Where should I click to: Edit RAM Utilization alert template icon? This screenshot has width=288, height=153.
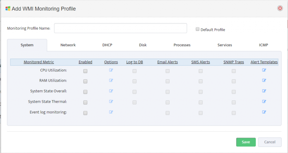click(264, 80)
